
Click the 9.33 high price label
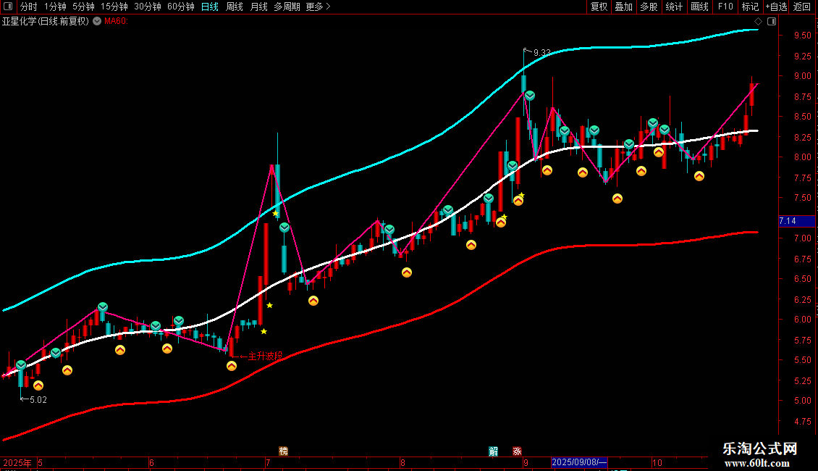pos(542,53)
